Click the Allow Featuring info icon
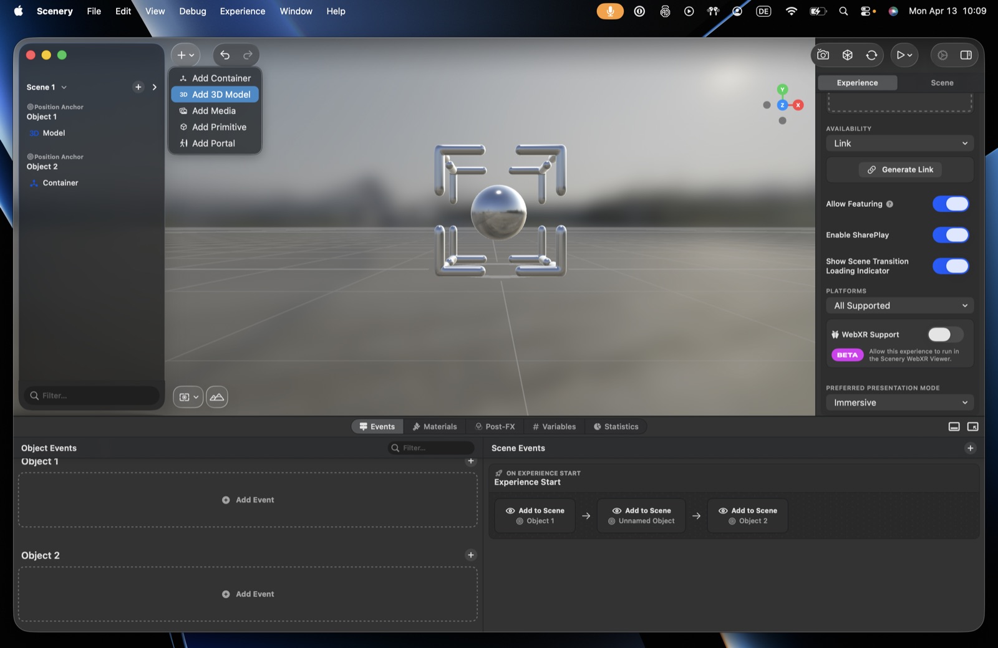 click(x=889, y=204)
